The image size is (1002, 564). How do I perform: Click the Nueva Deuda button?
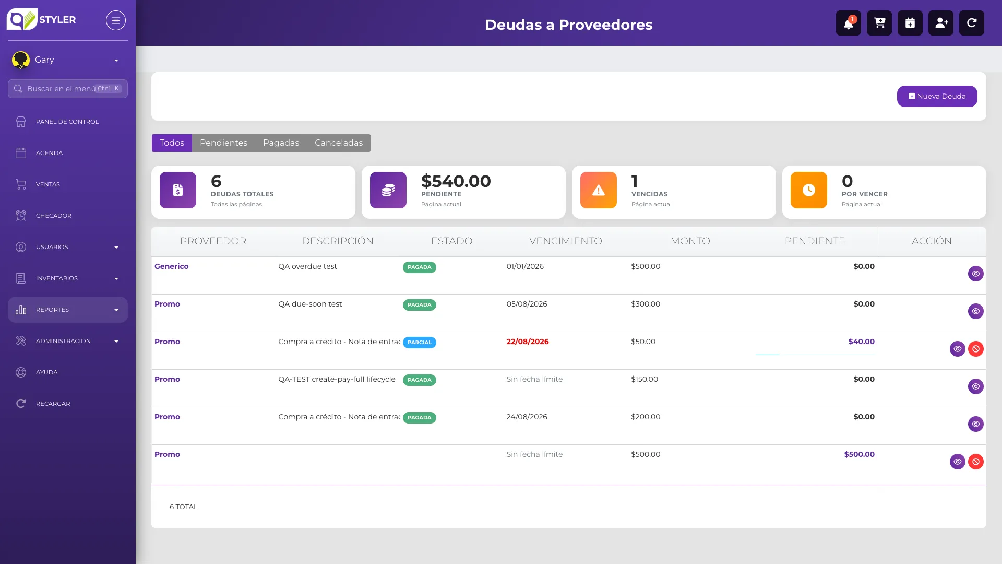(x=937, y=96)
